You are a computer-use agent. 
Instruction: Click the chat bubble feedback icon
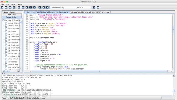(x=98, y=7)
